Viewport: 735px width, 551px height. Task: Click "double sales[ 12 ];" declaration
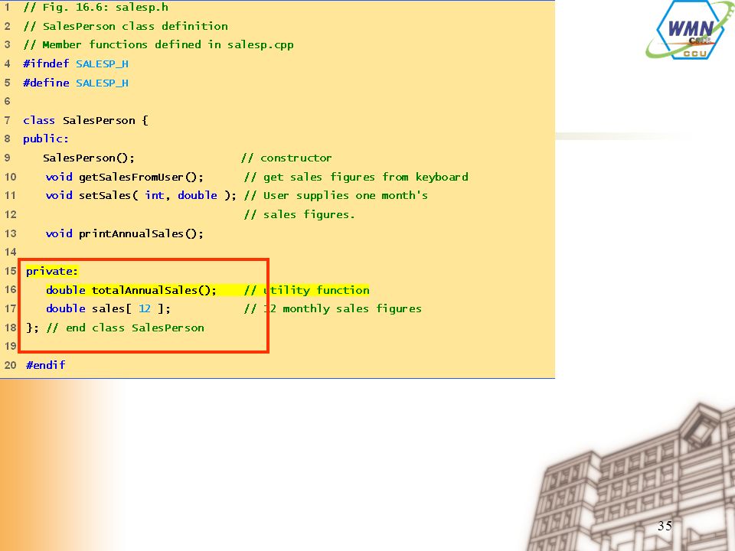point(108,308)
